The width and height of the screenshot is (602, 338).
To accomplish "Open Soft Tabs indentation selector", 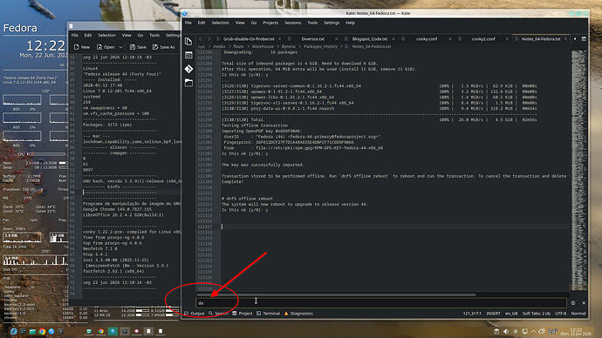I will pyautogui.click(x=537, y=314).
